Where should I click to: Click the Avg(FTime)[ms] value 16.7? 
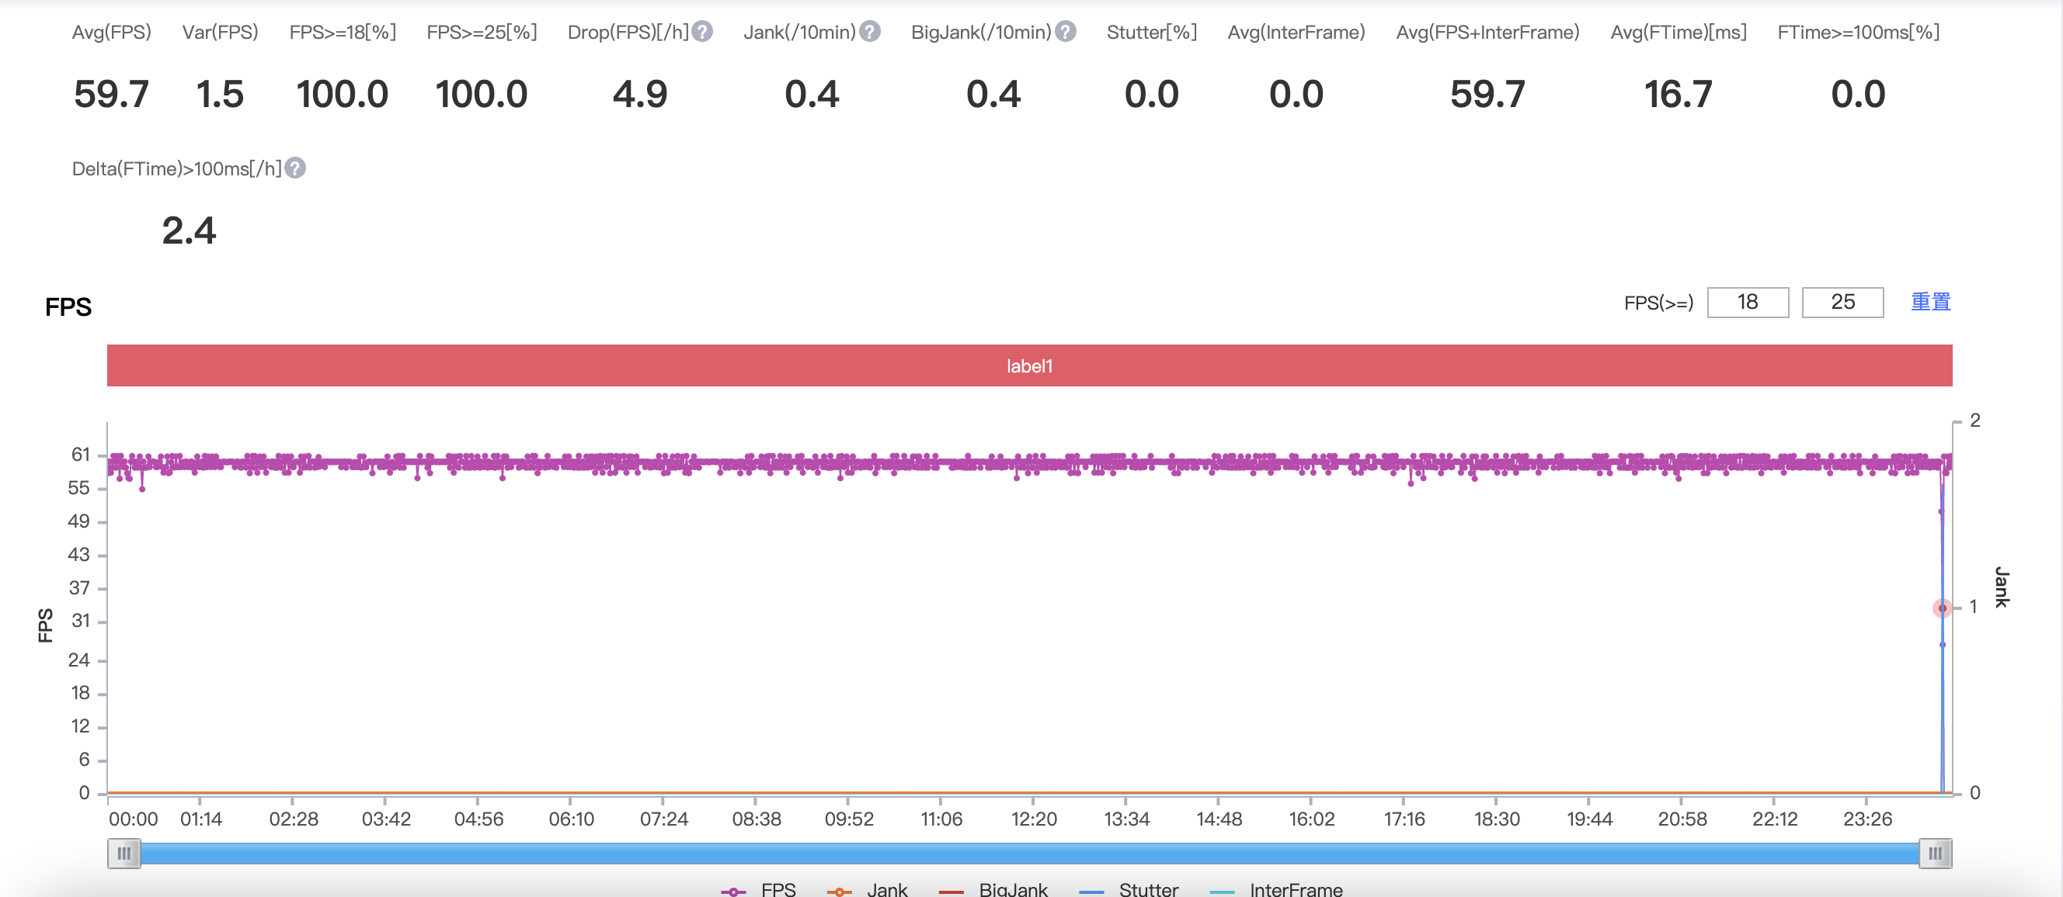click(1678, 95)
